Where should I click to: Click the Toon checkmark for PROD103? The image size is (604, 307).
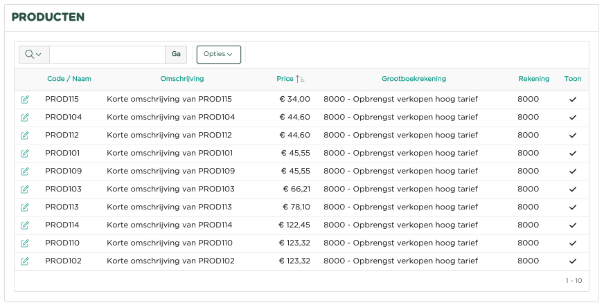pyautogui.click(x=573, y=189)
